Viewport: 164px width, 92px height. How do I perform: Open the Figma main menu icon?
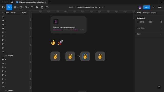[3, 7]
